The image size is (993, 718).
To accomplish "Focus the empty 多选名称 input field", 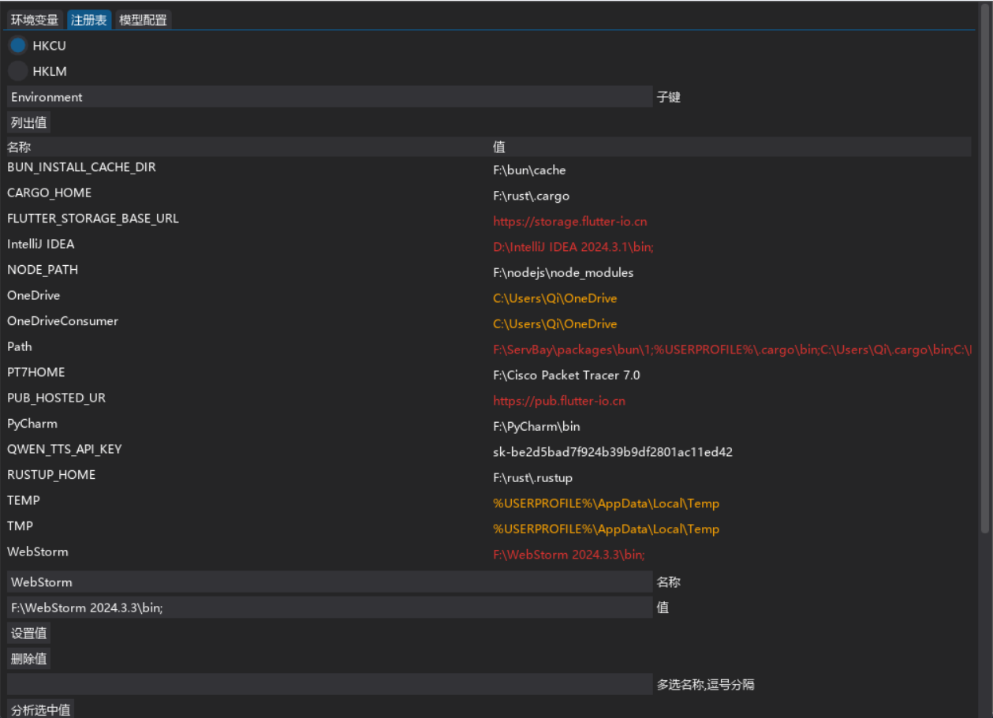I will coord(330,684).
